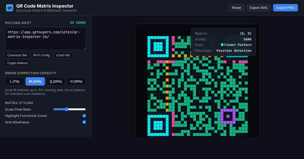Viewport: 304px width, 159px height.
Task: Adjust the Scale Pixel Ratio slider
Action: click(x=70, y=109)
